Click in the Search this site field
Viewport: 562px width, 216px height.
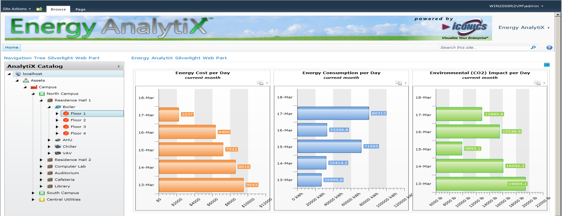point(484,48)
